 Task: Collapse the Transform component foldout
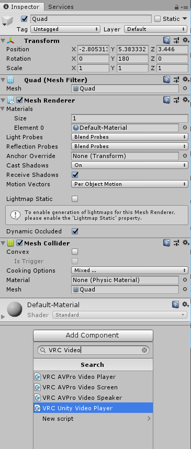pyautogui.click(x=3, y=40)
